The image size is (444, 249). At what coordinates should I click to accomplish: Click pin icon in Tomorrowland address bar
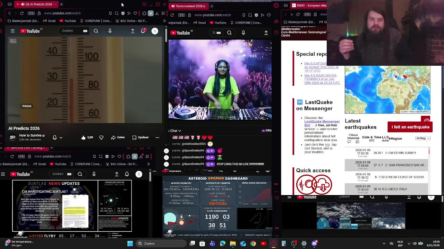(244, 15)
